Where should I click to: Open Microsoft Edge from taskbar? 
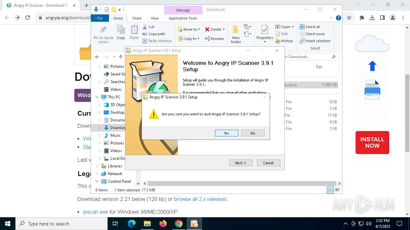(132, 224)
